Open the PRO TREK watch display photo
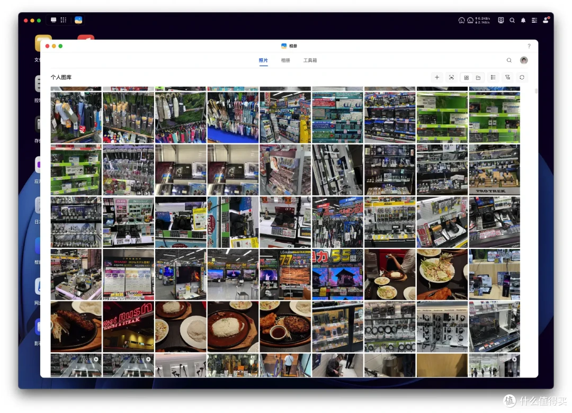The height and width of the screenshot is (413, 572). [x=494, y=169]
